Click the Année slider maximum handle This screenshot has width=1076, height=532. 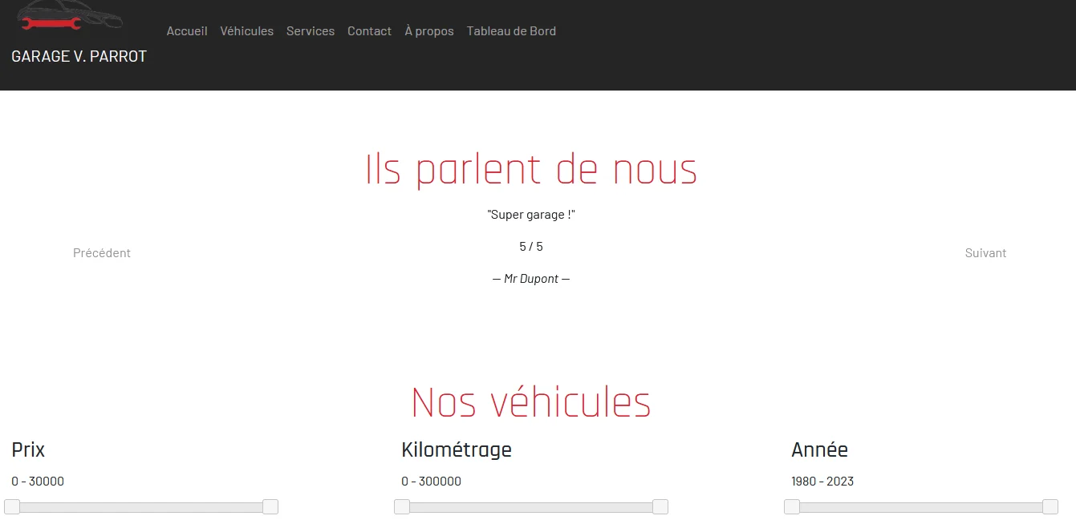tap(1050, 506)
